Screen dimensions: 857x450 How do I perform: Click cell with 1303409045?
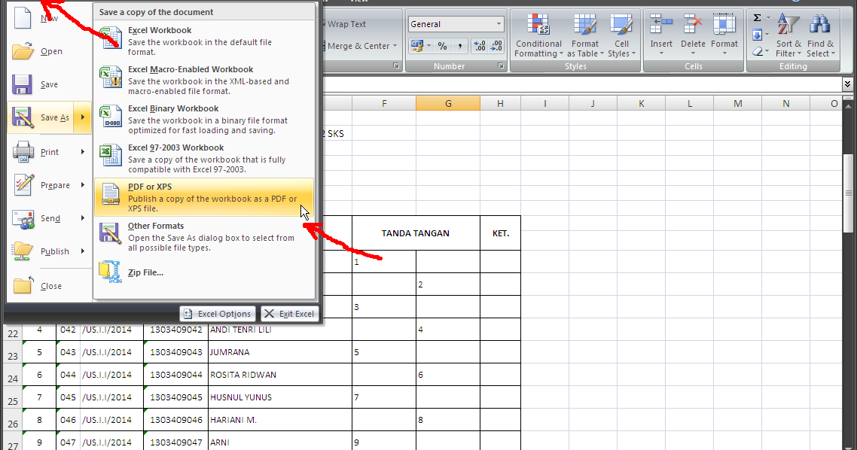click(176, 397)
